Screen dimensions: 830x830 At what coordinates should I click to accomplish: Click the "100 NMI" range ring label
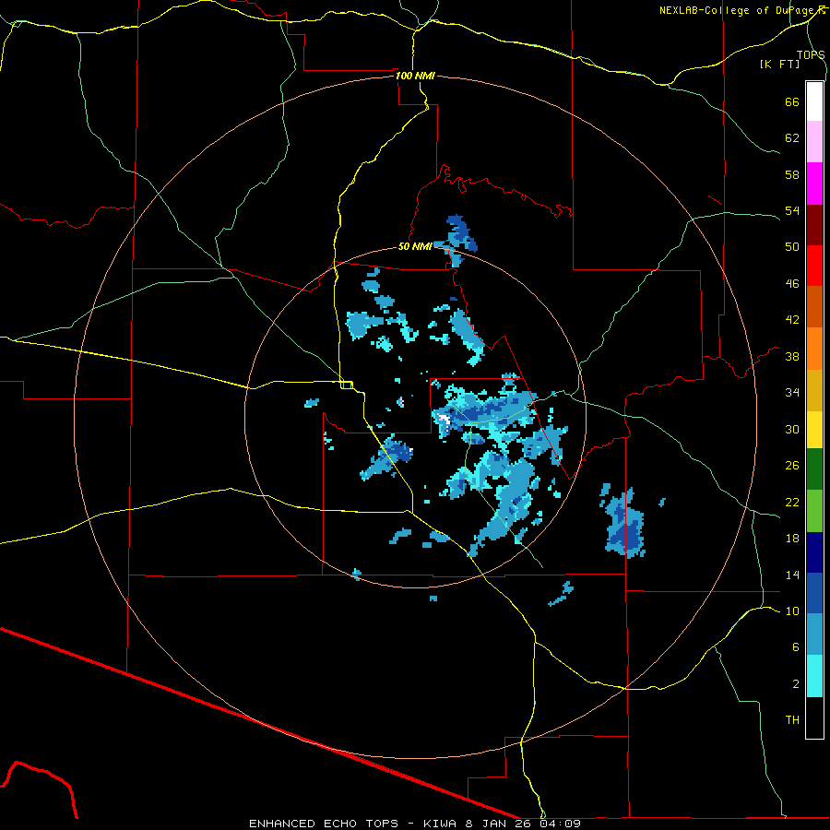tap(415, 76)
